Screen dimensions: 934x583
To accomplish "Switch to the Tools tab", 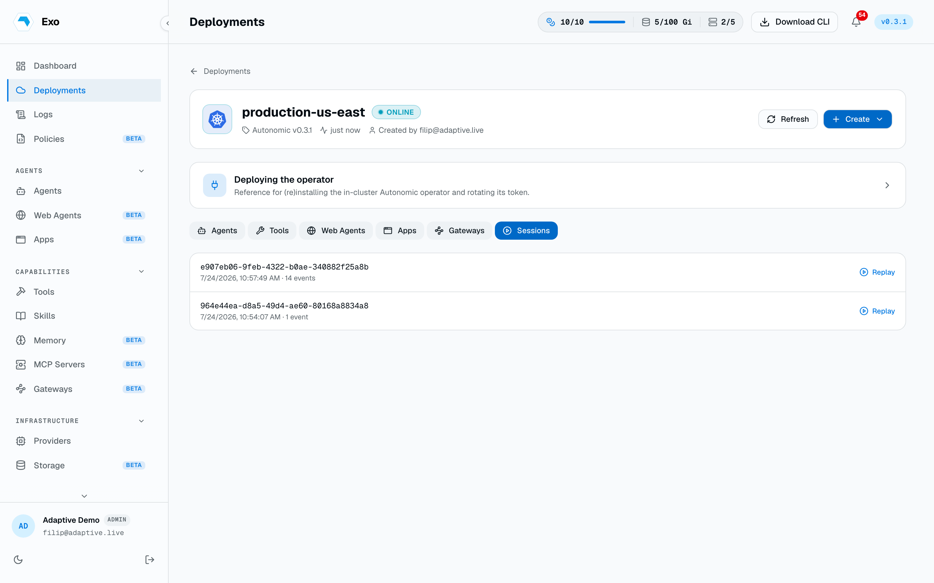I will click(272, 231).
